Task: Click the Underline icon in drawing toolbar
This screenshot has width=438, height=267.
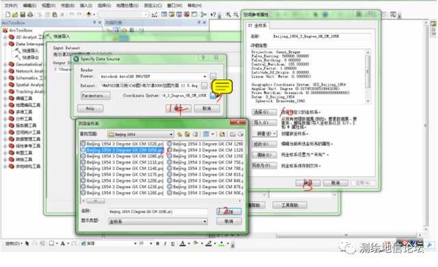Action: (172, 244)
